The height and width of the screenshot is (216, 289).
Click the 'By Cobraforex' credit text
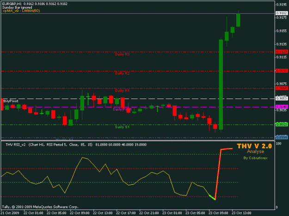click(x=255, y=158)
